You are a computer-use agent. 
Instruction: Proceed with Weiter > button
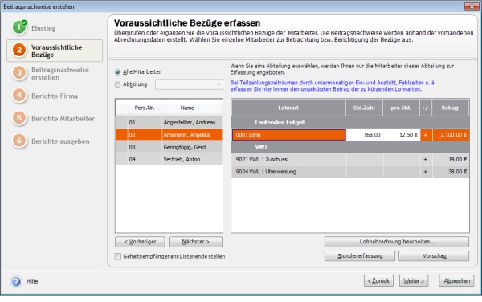coord(414,281)
